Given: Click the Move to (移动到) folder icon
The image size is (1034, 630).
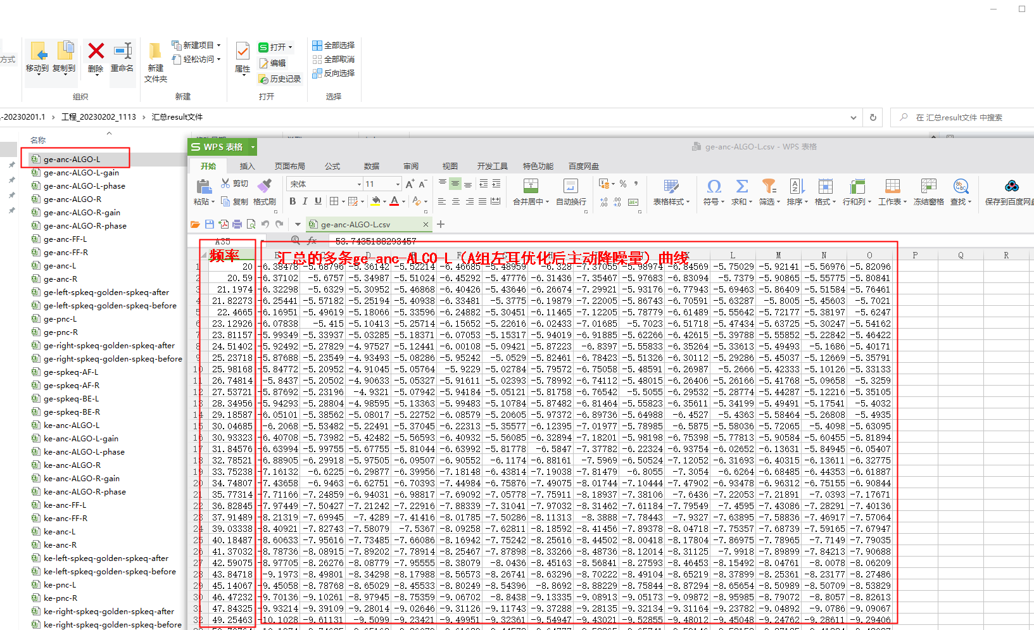Looking at the screenshot, I should [x=39, y=51].
